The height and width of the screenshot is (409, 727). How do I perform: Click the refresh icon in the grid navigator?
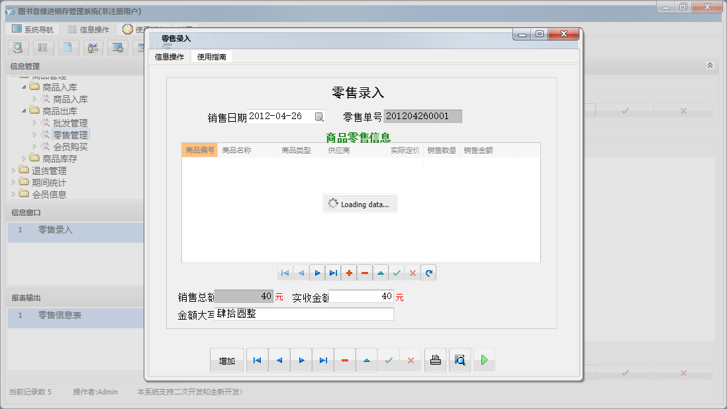pyautogui.click(x=428, y=272)
